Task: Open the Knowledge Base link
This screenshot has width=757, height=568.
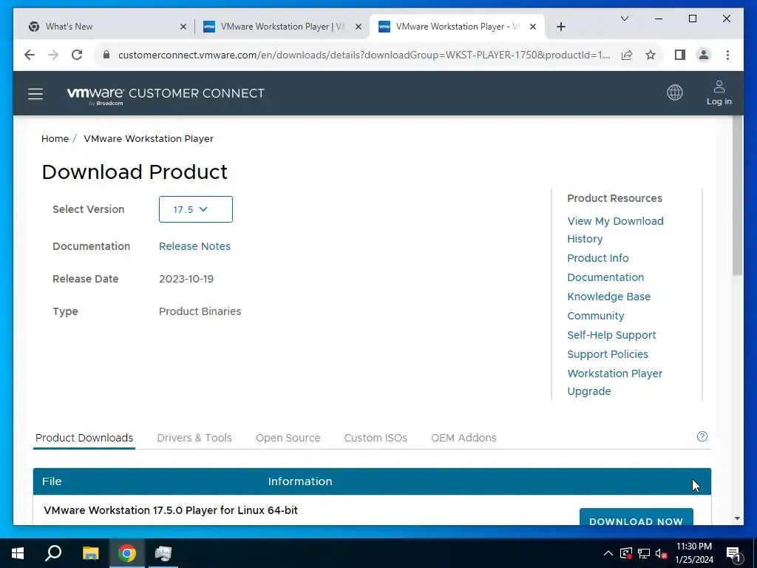Action: click(x=609, y=297)
